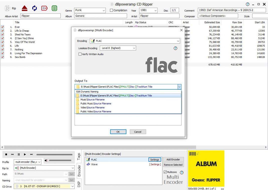Image resolution: width=268 pixels, height=190 pixels.
Task: Enable Verify Written Audio checkbox
Action: point(80,54)
